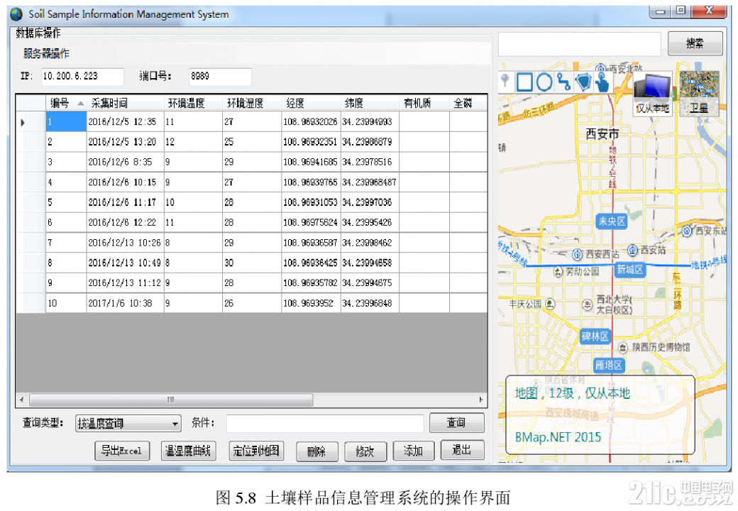Select the rectangle drawing tool on map
The width and height of the screenshot is (738, 511).
click(x=524, y=82)
